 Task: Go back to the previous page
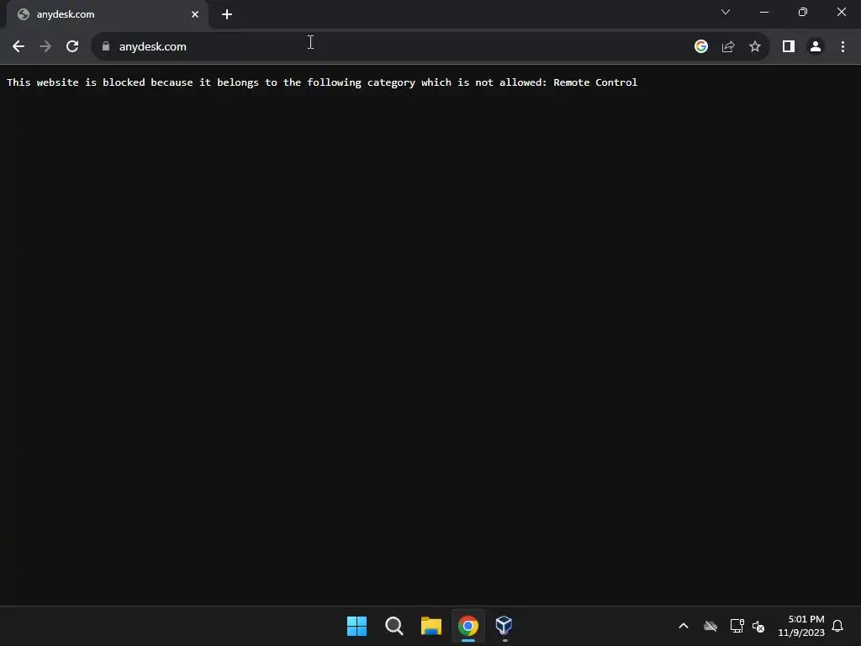[18, 47]
